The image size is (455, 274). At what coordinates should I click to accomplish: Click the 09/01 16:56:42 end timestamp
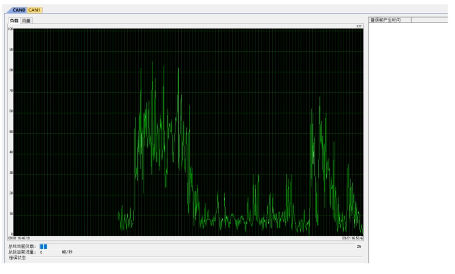tap(353, 238)
